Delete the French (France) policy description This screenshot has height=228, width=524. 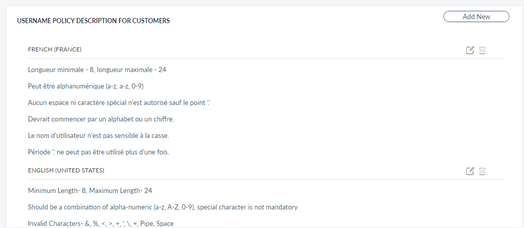point(482,50)
